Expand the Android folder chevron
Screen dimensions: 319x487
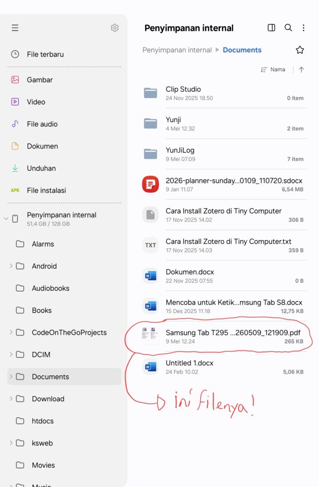[x=11, y=266]
